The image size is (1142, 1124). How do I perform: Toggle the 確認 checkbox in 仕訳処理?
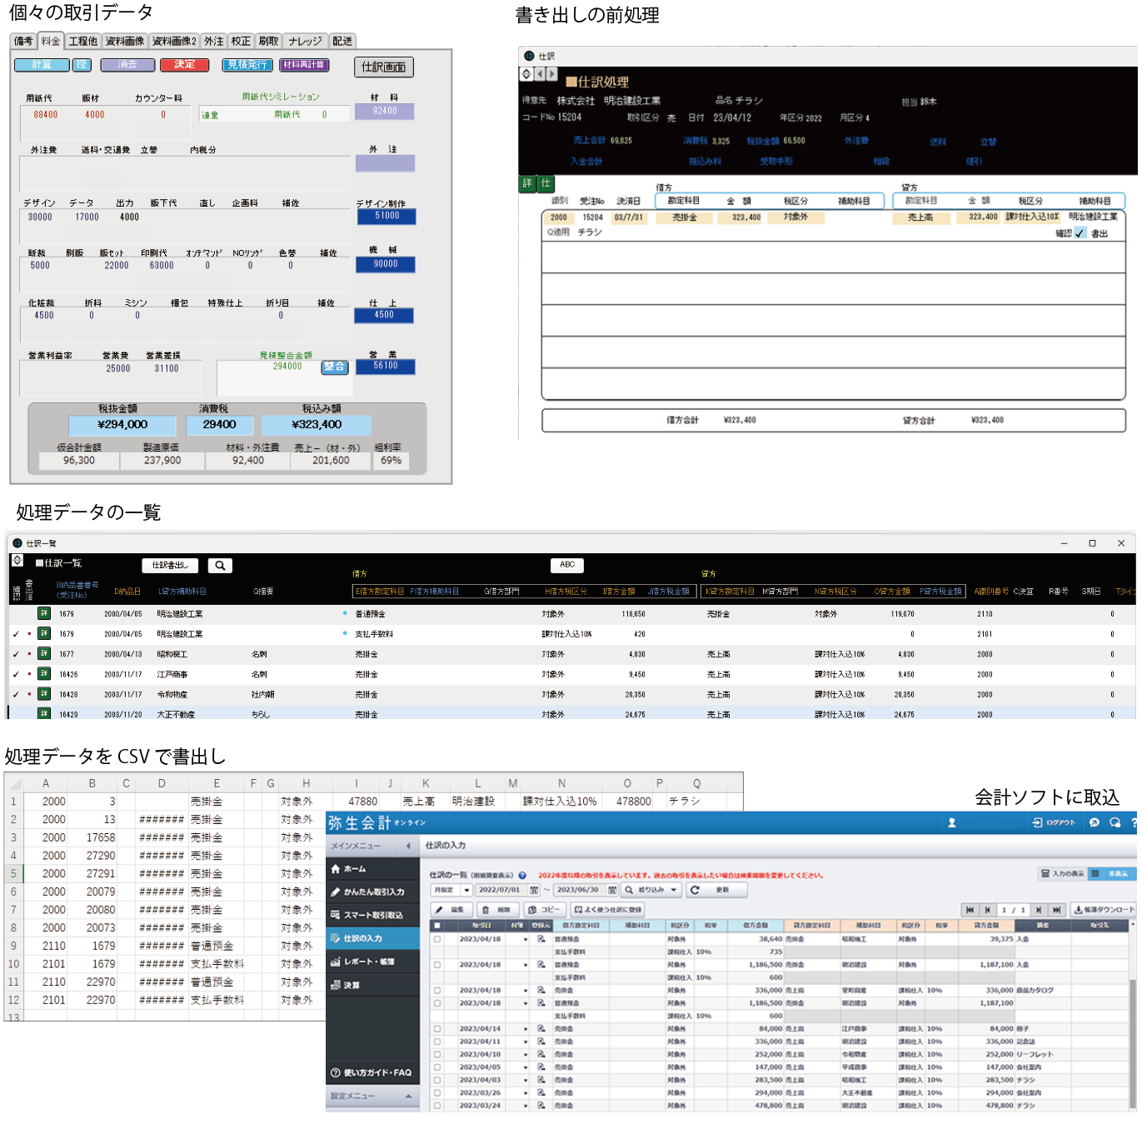pos(1080,233)
